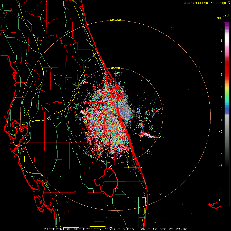Select the 0 tick on the ZDR scale

(x=222, y=109)
